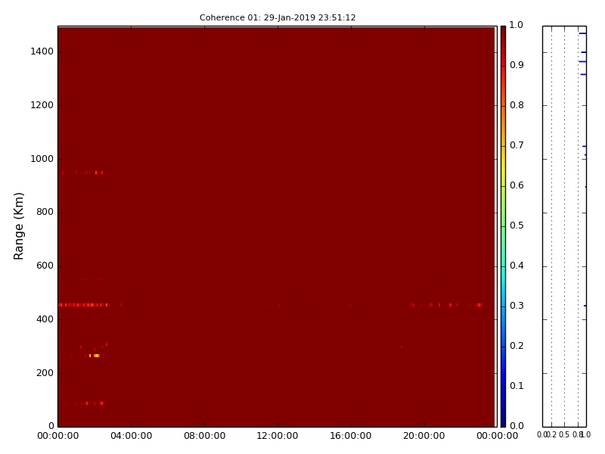Click the 600 range tick label
This screenshot has height=454, width=605.
click(45, 266)
